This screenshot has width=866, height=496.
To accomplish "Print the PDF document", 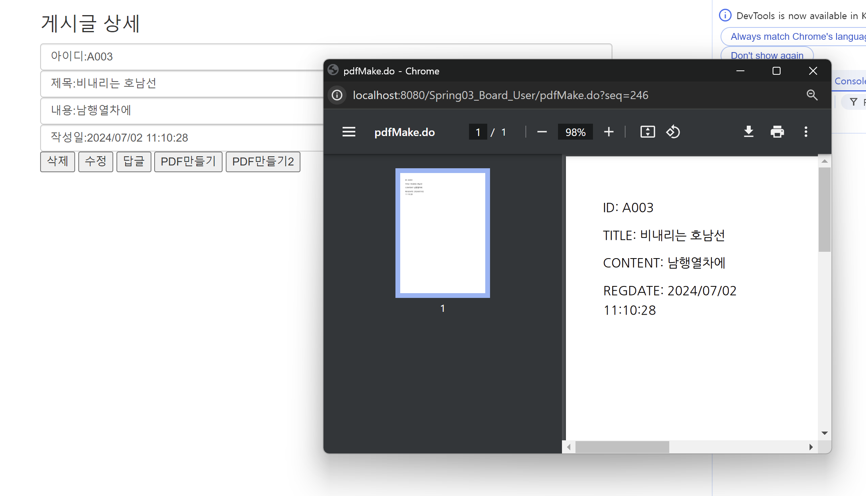I will 777,132.
